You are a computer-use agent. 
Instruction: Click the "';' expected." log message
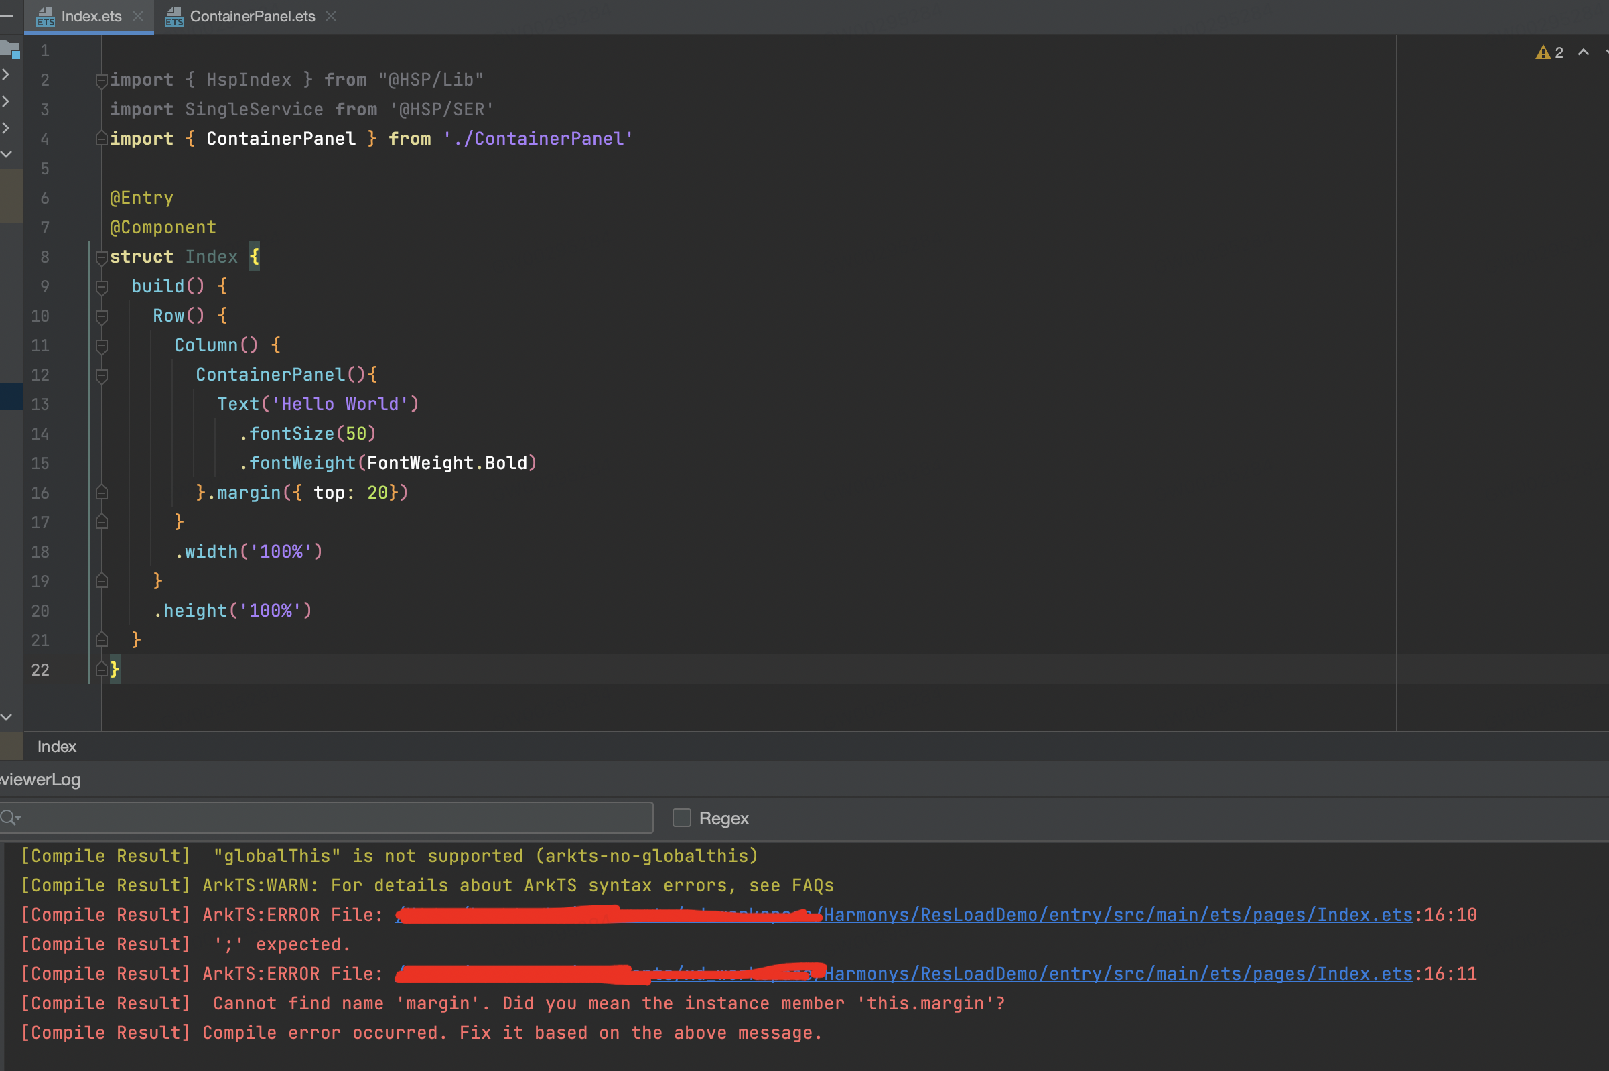pos(282,944)
